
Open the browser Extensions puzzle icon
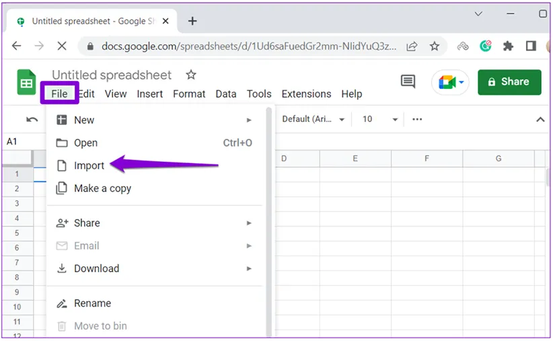pos(509,46)
